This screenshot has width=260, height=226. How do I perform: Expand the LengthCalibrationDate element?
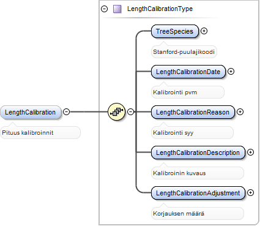tap(231, 71)
